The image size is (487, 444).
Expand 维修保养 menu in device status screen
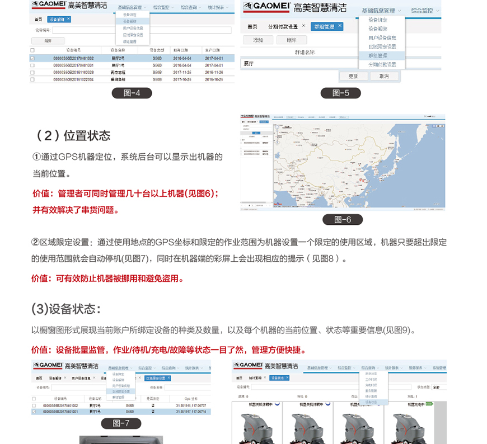click(418, 368)
